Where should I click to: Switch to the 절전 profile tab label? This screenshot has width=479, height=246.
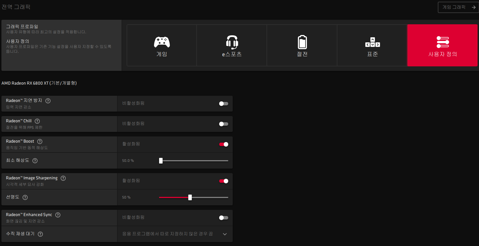pyautogui.click(x=302, y=54)
